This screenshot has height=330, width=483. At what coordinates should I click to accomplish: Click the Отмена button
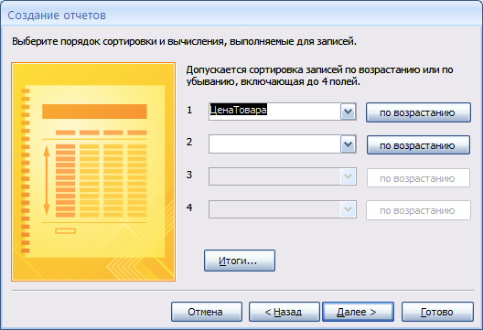[207, 312]
